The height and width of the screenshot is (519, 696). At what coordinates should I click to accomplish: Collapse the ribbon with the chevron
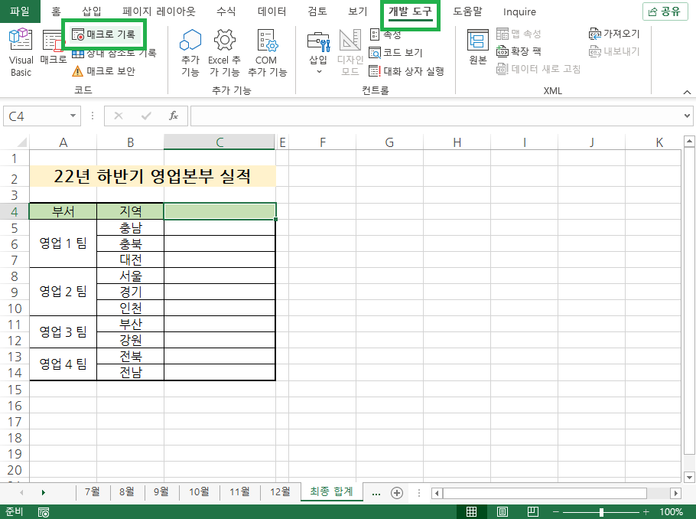(x=686, y=91)
